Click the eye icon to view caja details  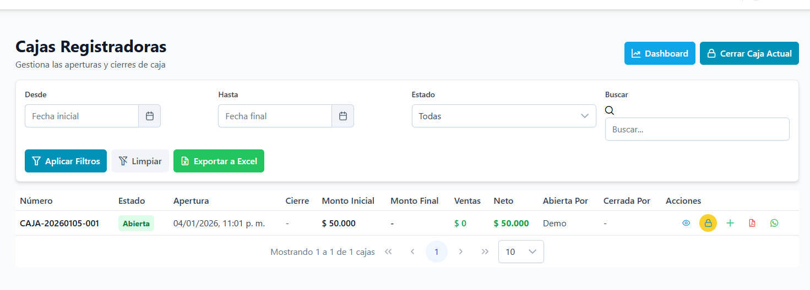[x=686, y=223]
